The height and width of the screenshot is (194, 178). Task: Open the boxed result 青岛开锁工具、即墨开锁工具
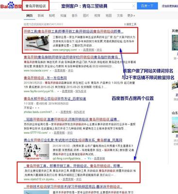73,166
